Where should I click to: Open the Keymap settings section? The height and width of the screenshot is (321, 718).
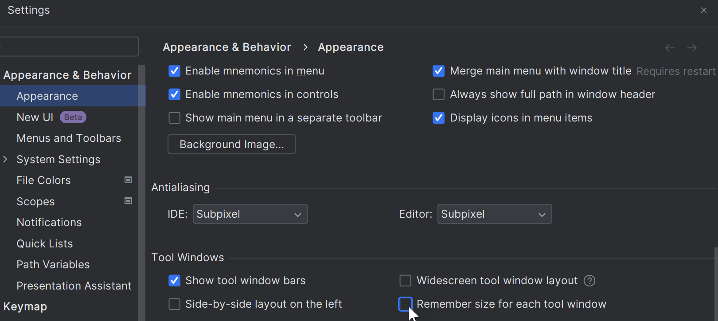pos(25,306)
